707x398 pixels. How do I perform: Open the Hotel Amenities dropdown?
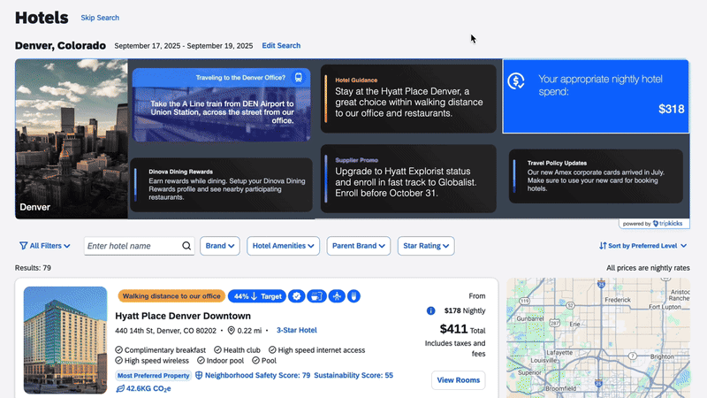click(283, 246)
